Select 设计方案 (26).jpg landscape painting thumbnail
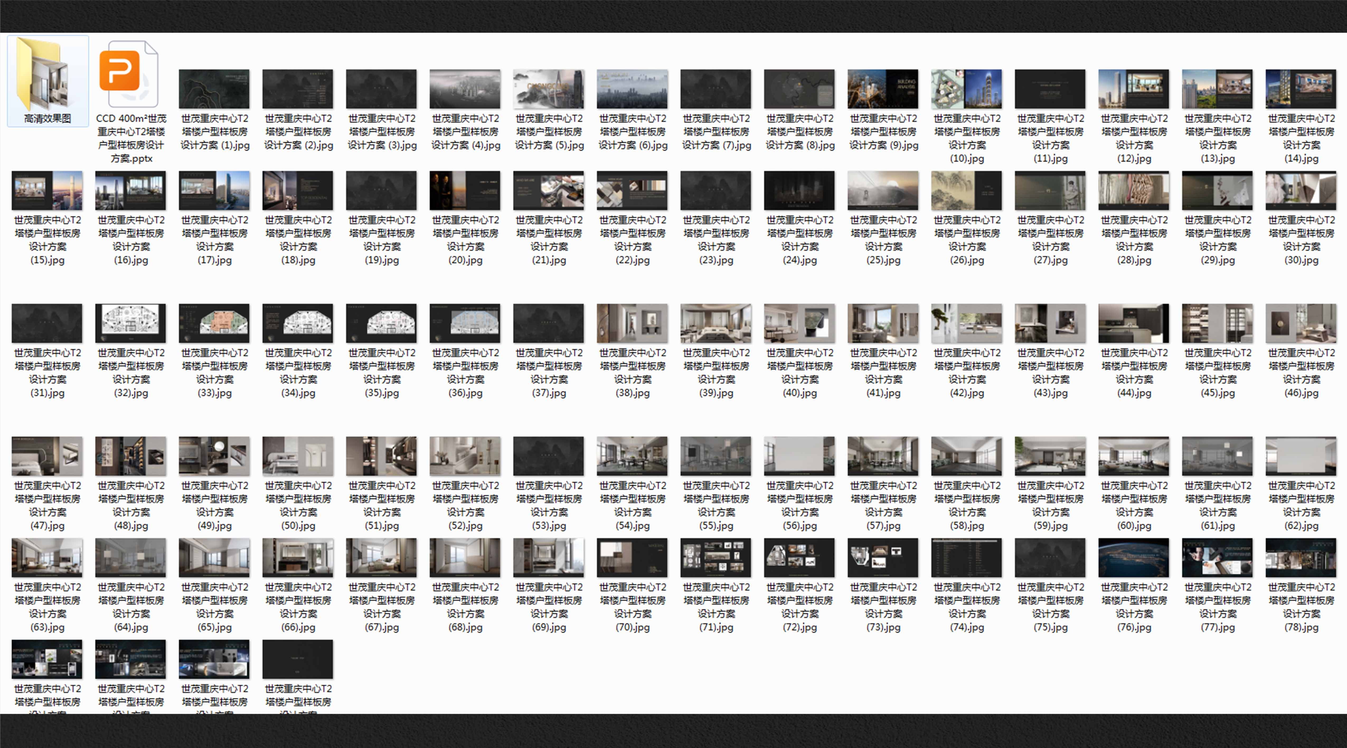1347x748 pixels. (x=966, y=190)
